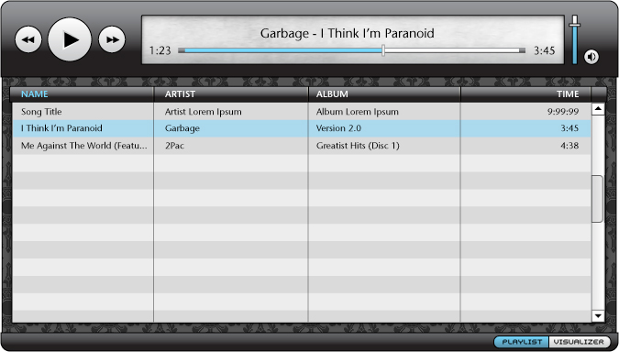Click the total time '3:45' in the display
Viewport: 619px width, 352px height.
click(x=545, y=50)
